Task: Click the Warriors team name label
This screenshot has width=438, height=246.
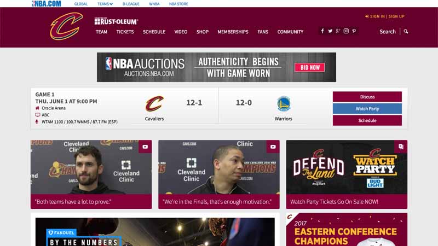Action: point(284,119)
